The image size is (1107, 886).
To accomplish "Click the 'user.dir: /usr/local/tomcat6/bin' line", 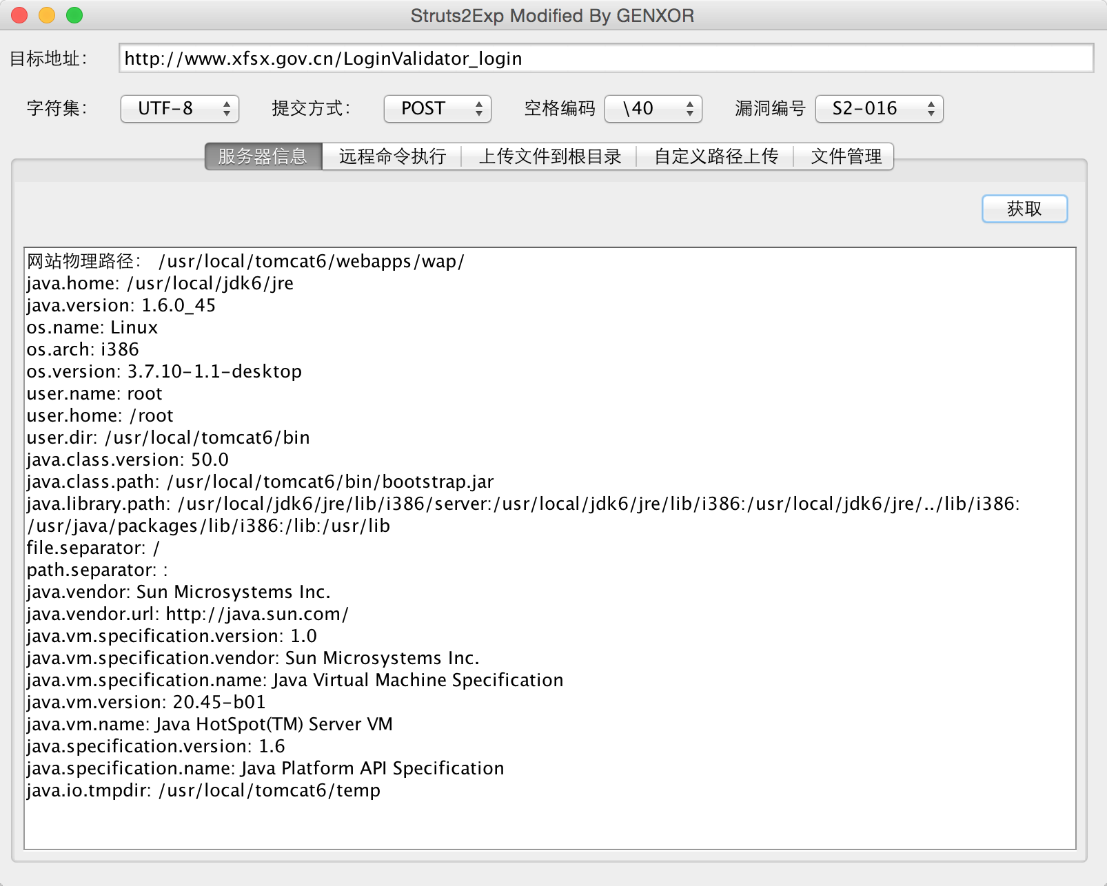I will tap(168, 437).
